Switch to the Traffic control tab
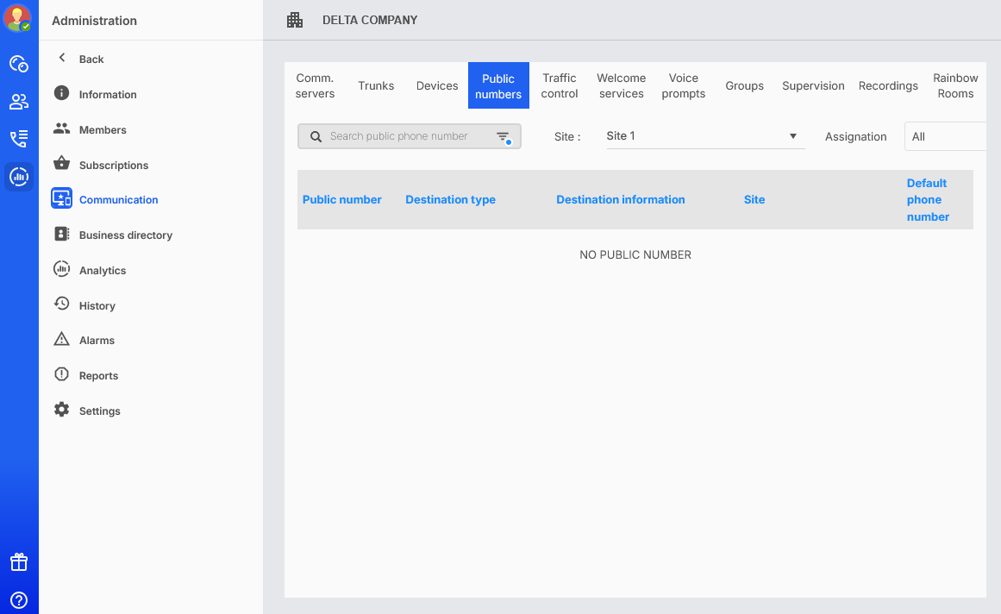The height and width of the screenshot is (614, 1001). pos(560,85)
